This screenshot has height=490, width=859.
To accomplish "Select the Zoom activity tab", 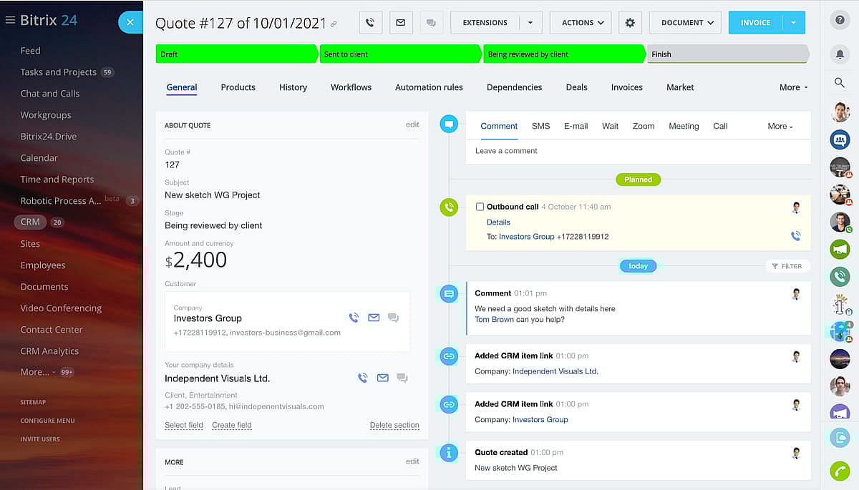I will (644, 126).
